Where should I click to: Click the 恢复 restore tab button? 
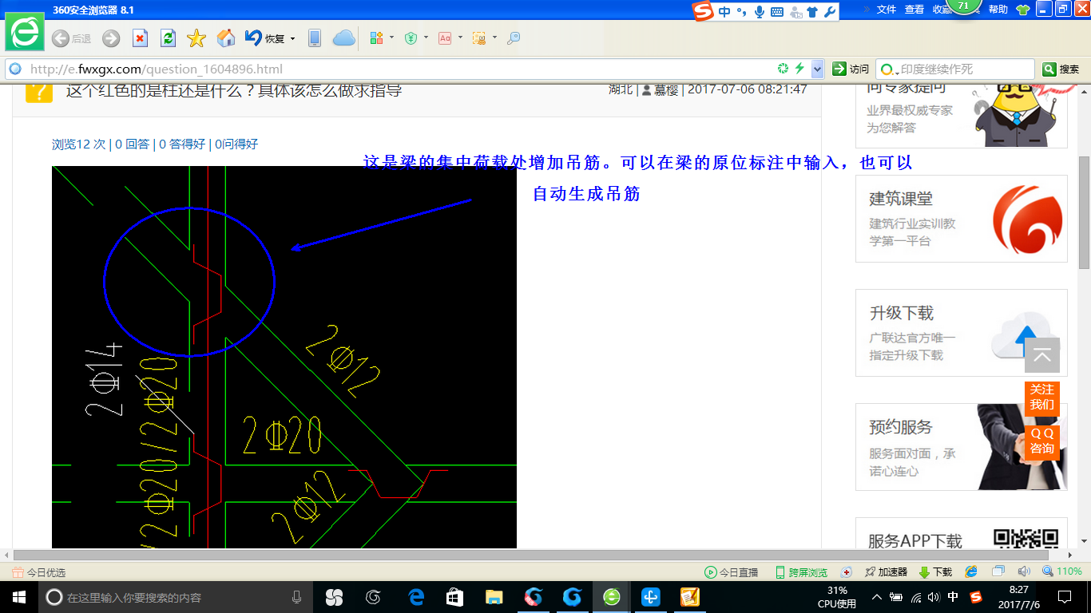click(x=265, y=38)
